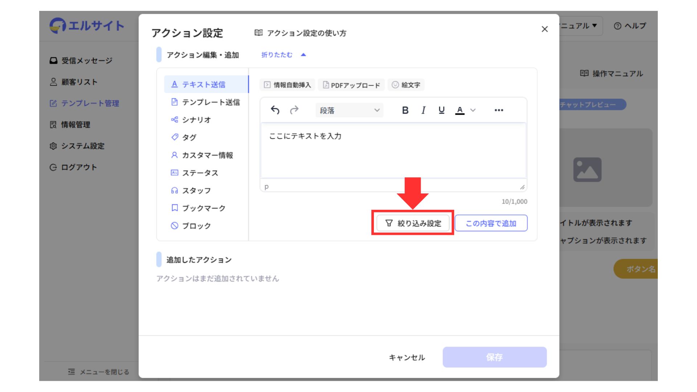Expand the text color dropdown arrow

click(x=473, y=110)
